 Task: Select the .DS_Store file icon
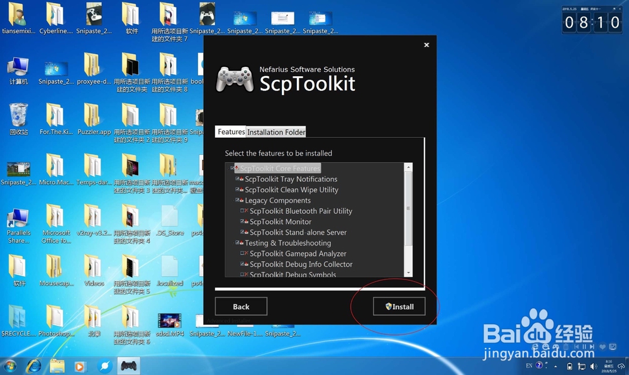pyautogui.click(x=170, y=221)
